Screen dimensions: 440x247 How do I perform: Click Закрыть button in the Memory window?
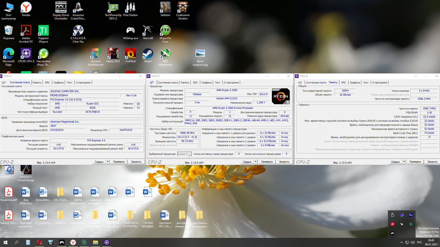[x=432, y=162]
